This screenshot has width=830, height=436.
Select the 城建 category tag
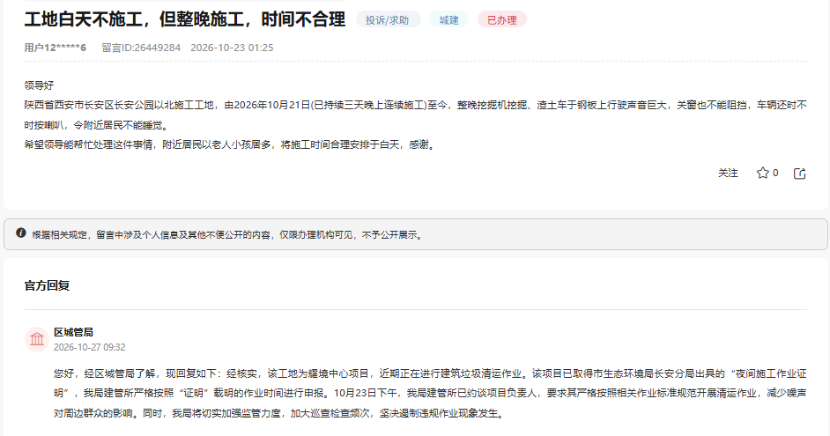coord(448,20)
